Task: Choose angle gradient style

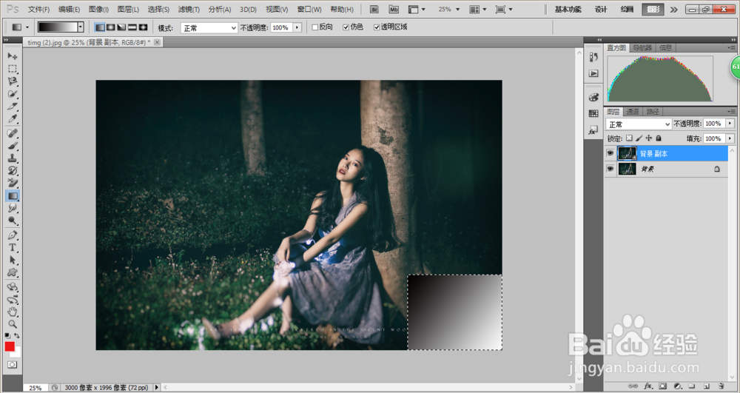Action: [121, 27]
